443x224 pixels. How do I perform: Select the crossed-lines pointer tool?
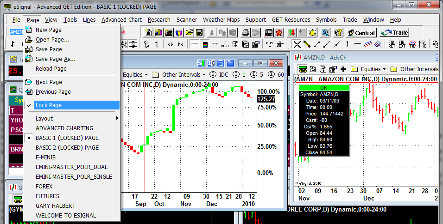297,44
